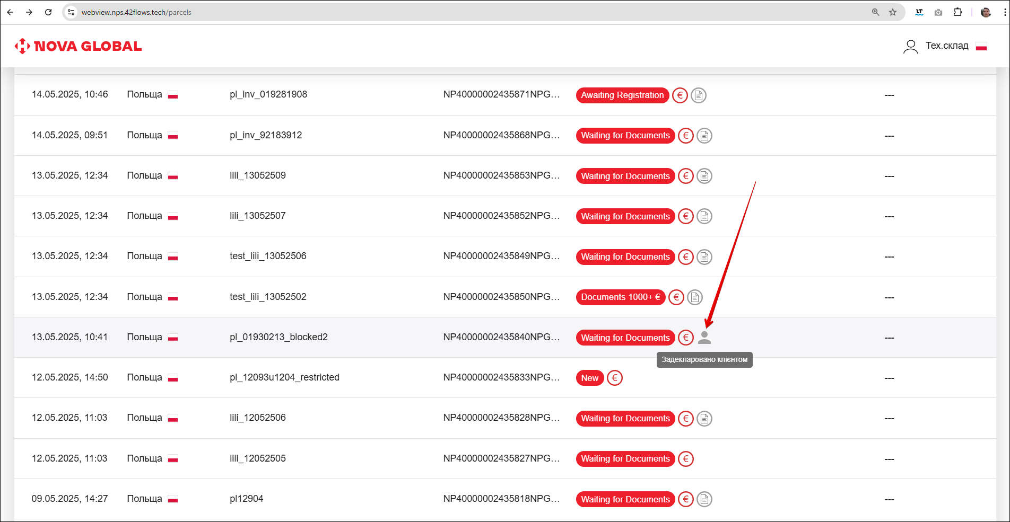
Task: Click Documents 1000+ € status badge
Action: pyautogui.click(x=620, y=297)
